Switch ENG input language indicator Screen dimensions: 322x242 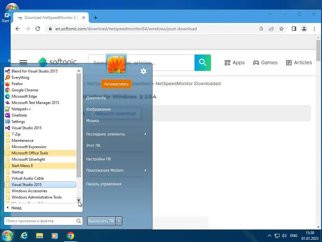(294, 236)
